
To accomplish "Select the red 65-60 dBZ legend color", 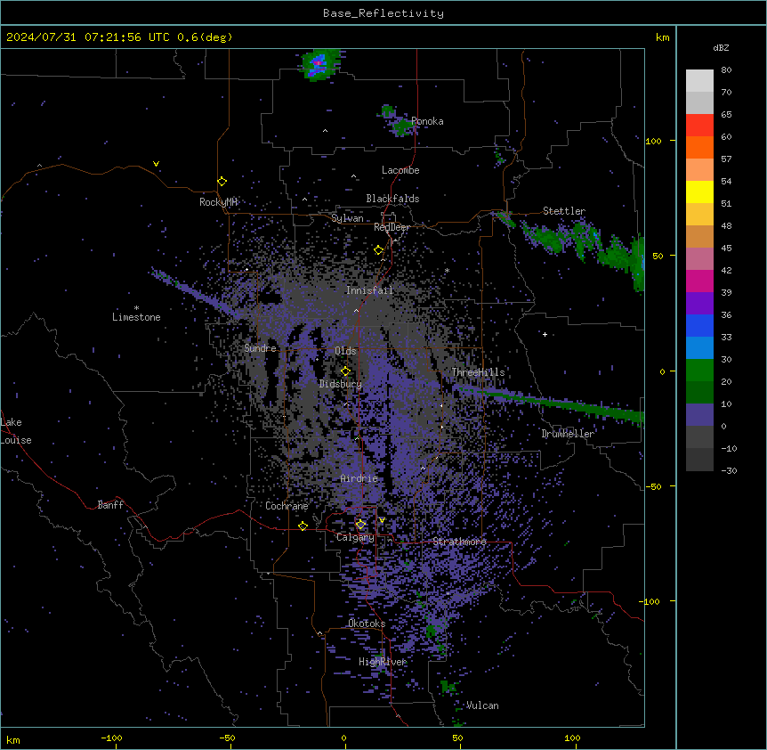I will (699, 126).
